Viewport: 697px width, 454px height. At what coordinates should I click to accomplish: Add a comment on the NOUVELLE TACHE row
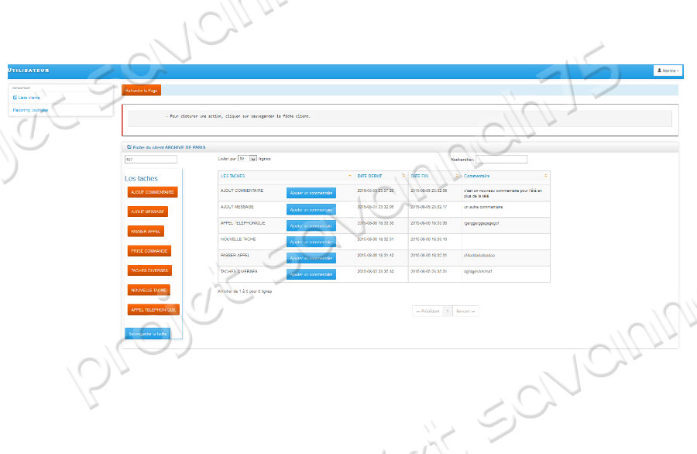(311, 242)
